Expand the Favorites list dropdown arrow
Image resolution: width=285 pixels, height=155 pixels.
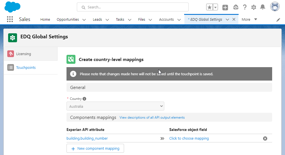coord(215,7)
